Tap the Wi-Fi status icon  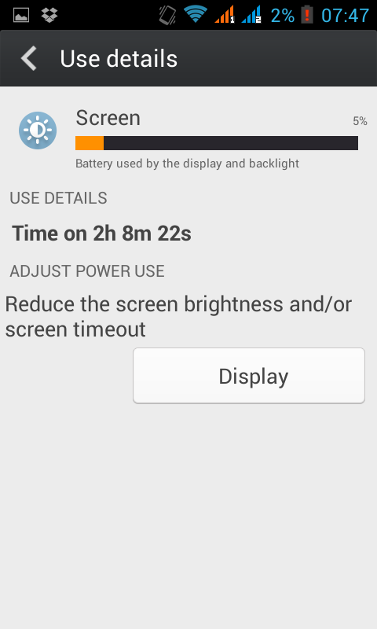[195, 15]
